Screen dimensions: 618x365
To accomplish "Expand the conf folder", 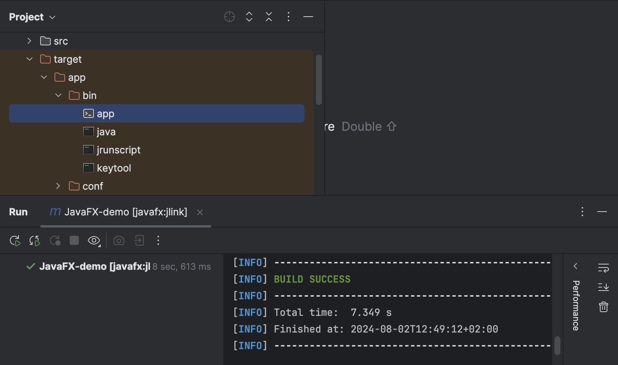I will coord(58,186).
